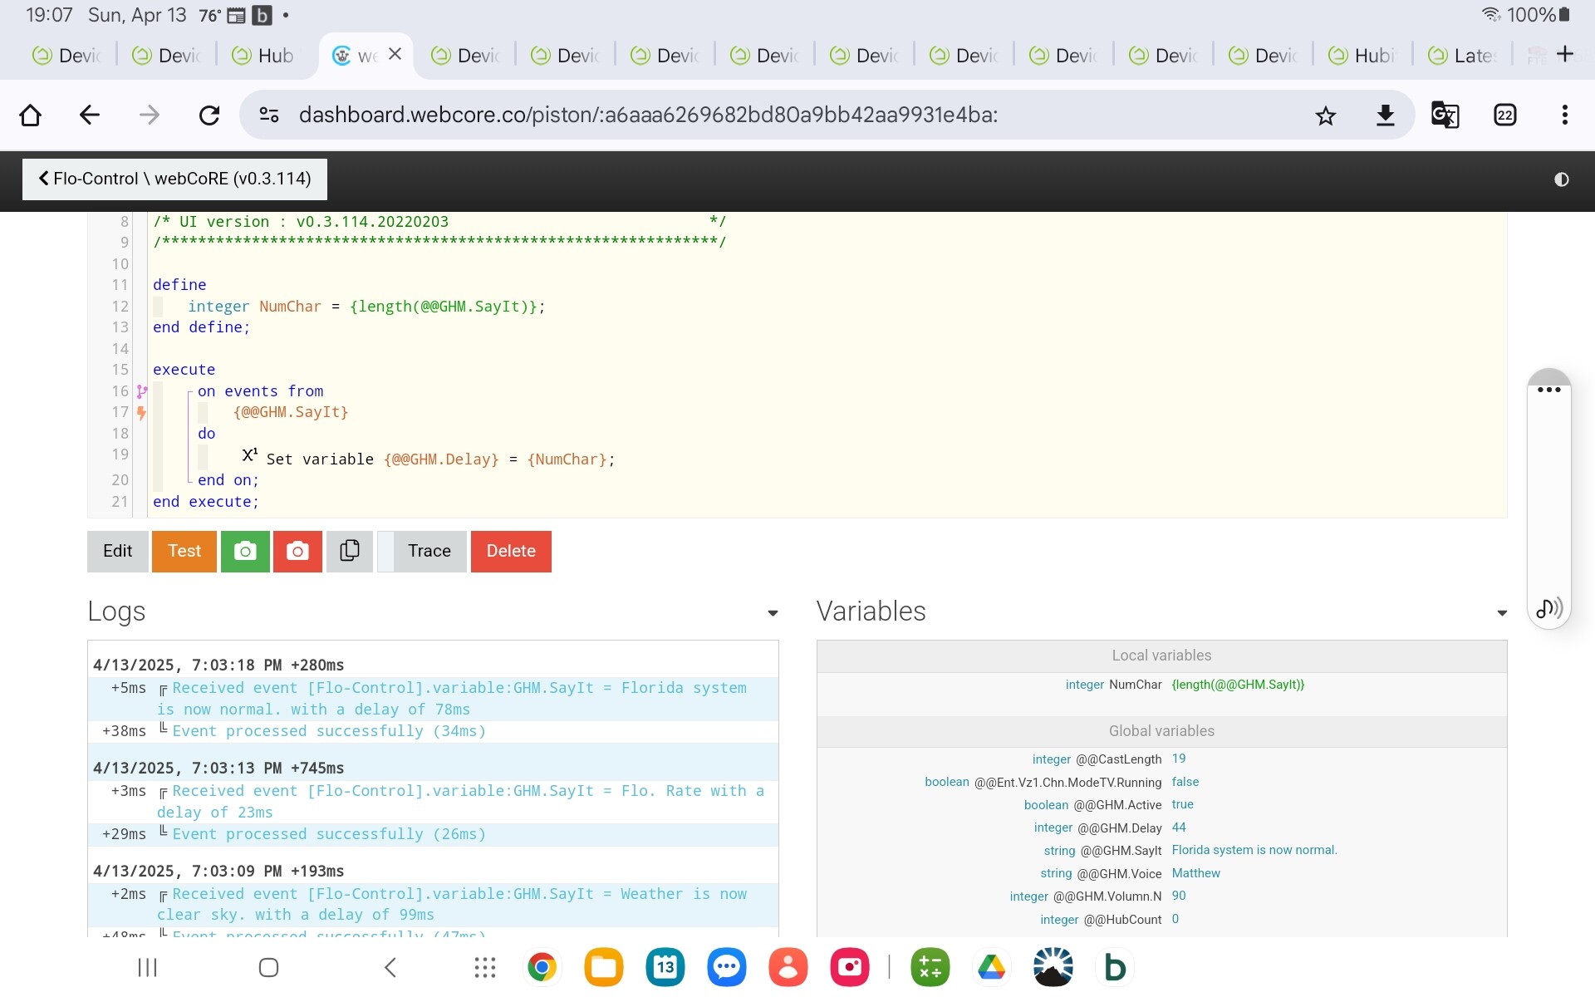The height and width of the screenshot is (997, 1595).
Task: Toggle Trace checkbox box
Action: point(385,551)
